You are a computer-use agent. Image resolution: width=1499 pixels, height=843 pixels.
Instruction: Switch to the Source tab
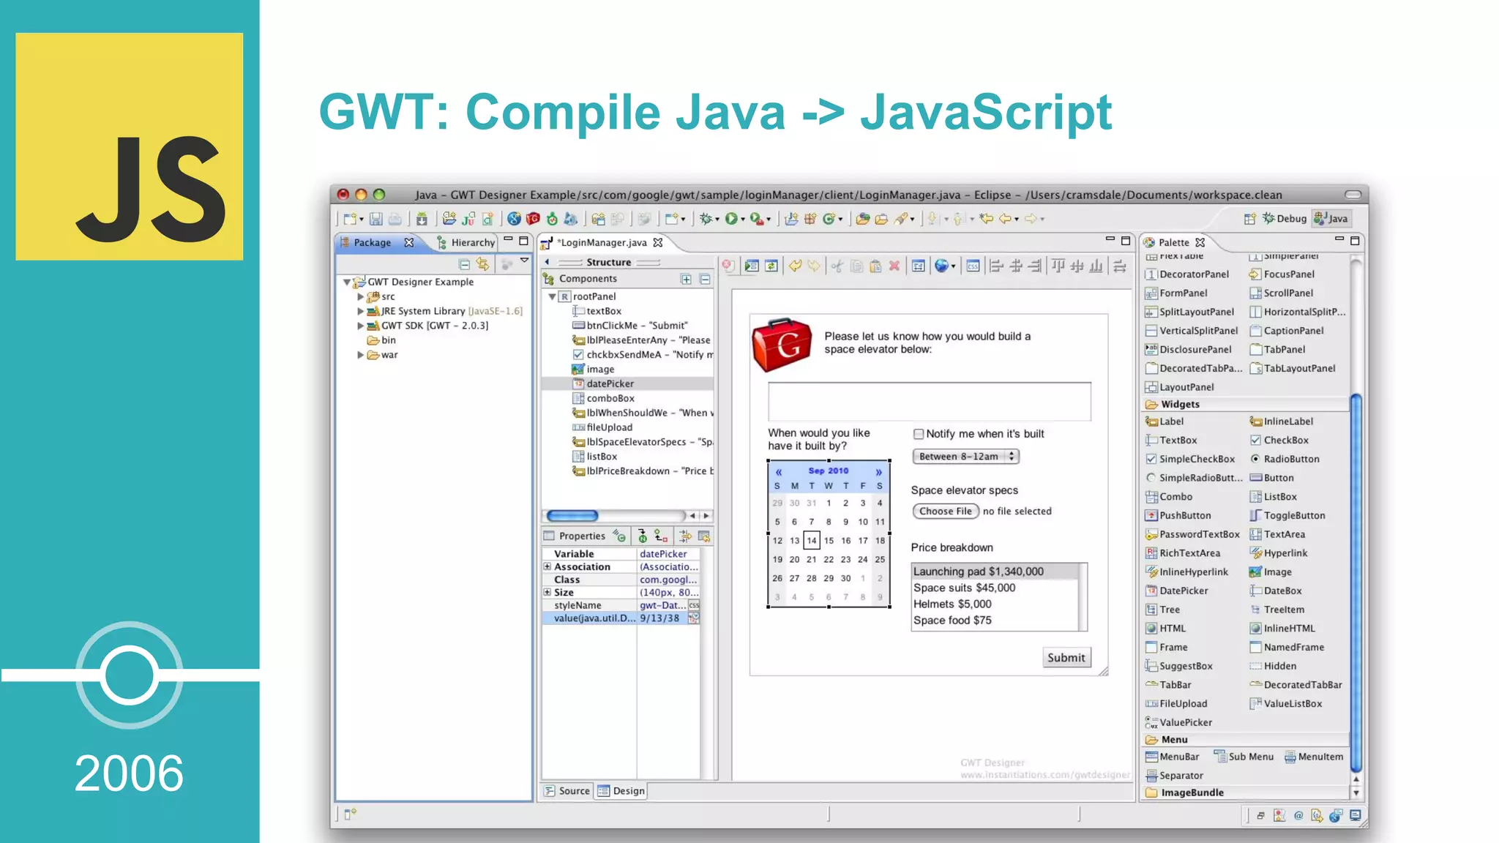[x=567, y=791]
